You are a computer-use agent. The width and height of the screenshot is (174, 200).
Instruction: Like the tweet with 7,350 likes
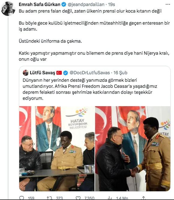click(78, 198)
